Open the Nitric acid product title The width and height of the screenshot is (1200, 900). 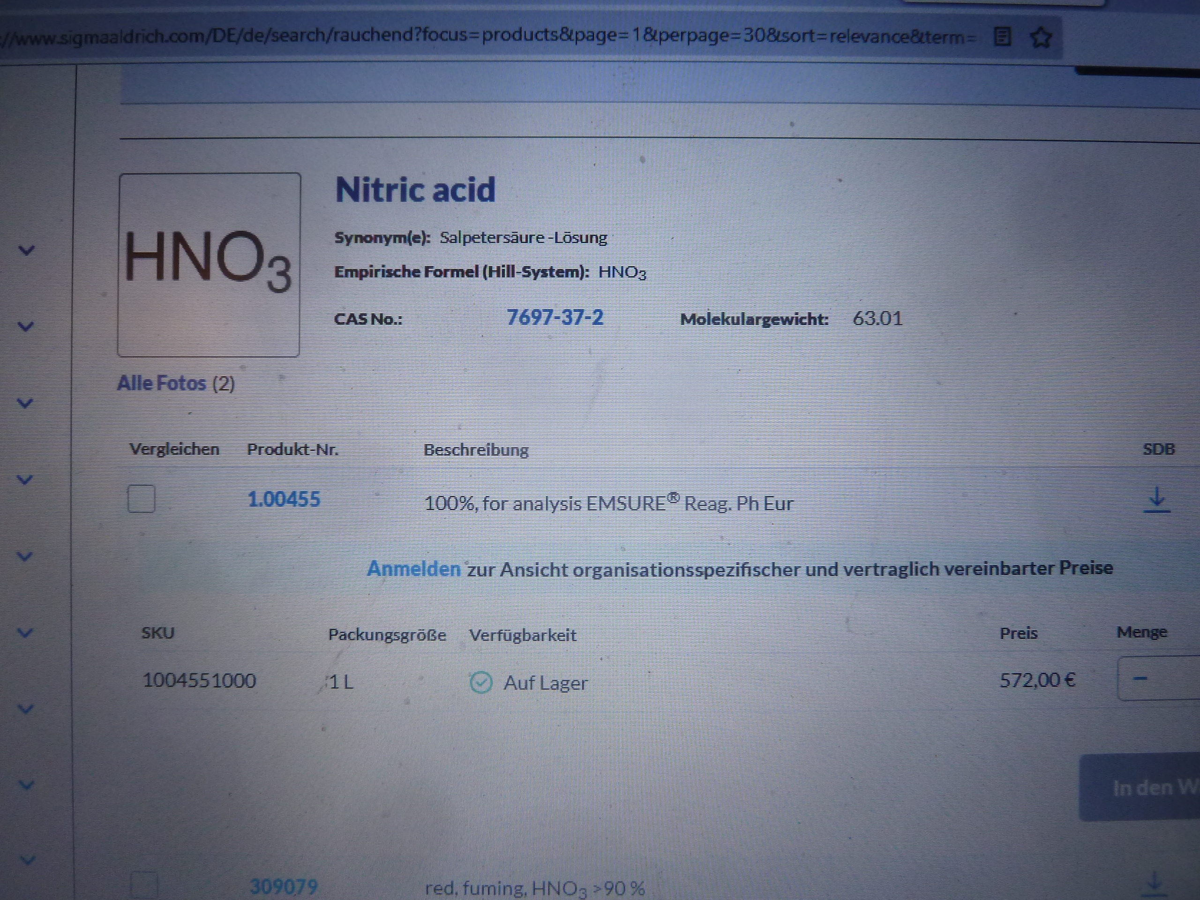(x=415, y=190)
